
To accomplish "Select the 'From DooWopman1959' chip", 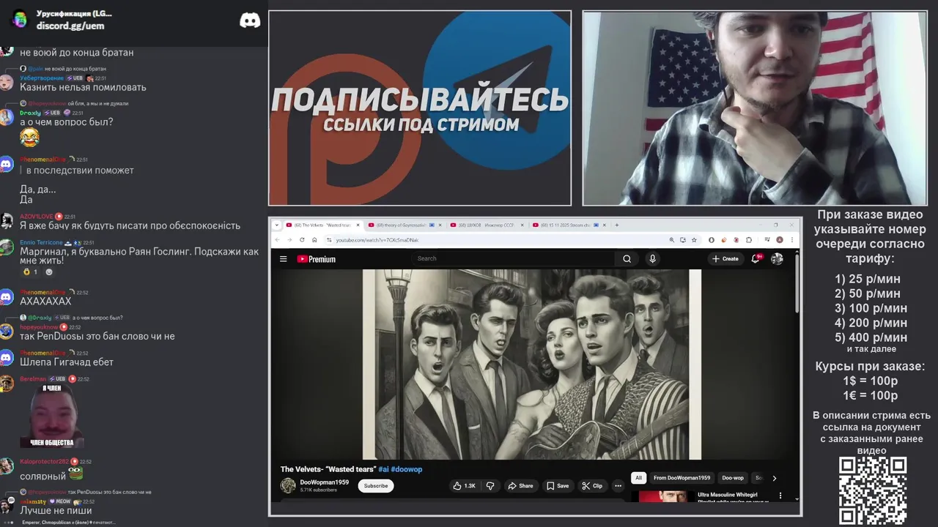I will (682, 478).
